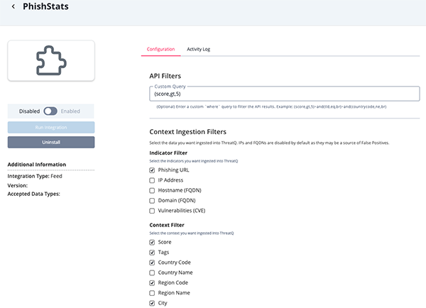Click the Context Filter label
Image resolution: width=426 pixels, height=308 pixels.
click(167, 225)
